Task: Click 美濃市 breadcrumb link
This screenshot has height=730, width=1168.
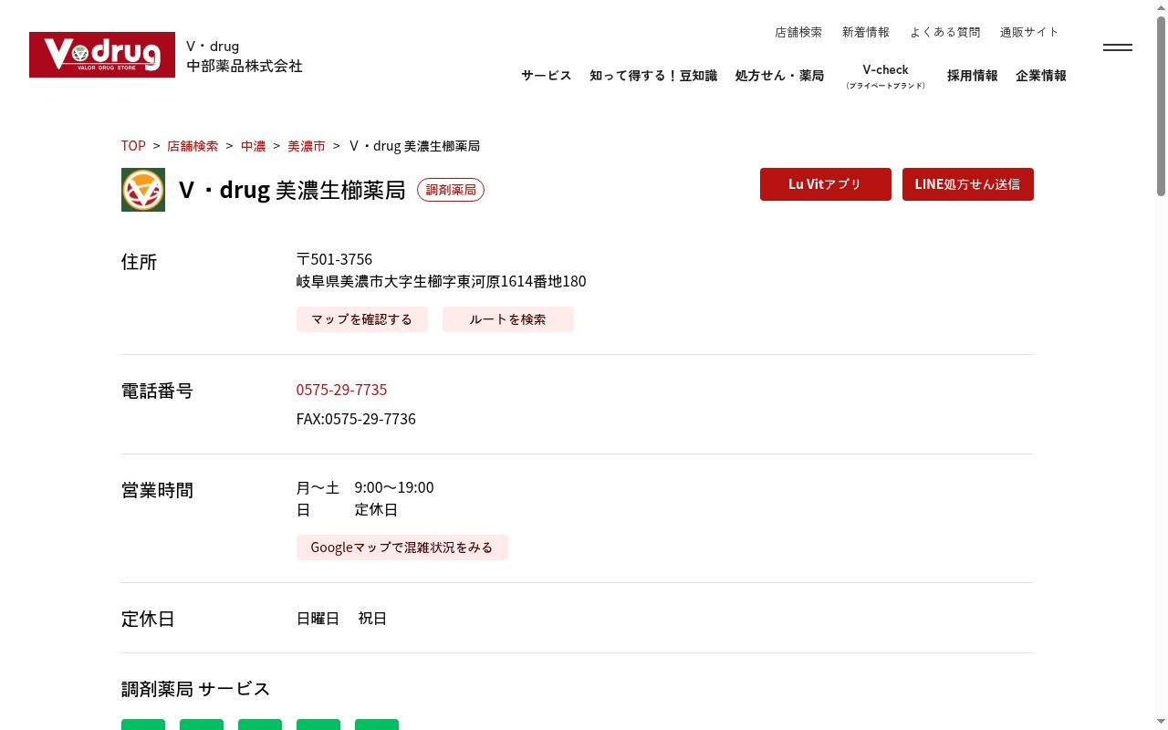Action: click(x=307, y=146)
